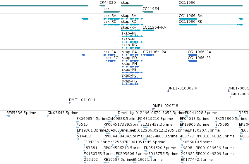Select the 45515 EST label
This screenshot has width=249, height=164.
[x=82, y=125]
